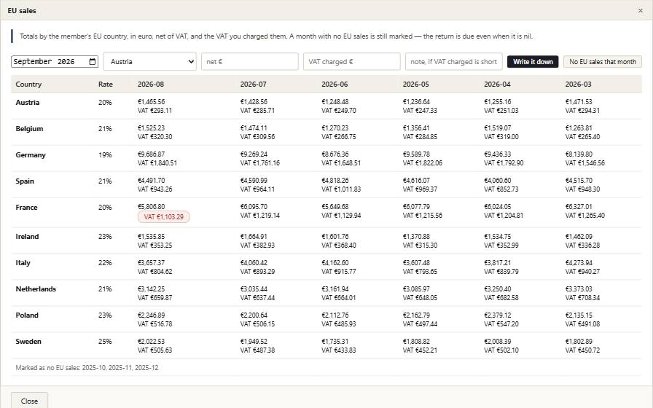
Task: Click the note if VAT short field
Action: pos(454,62)
